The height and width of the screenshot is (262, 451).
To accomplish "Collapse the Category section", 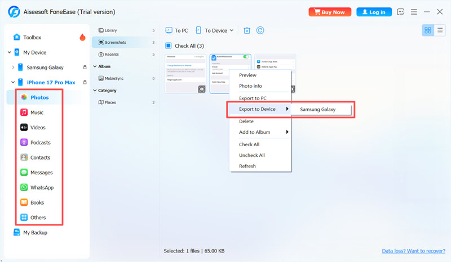I will (x=95, y=91).
